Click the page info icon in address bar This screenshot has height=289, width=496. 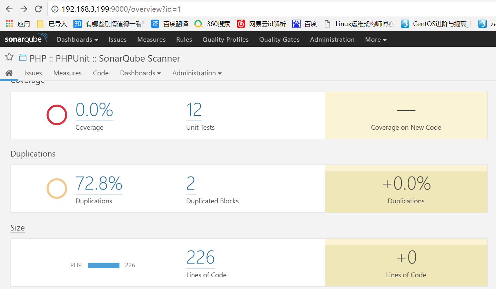click(55, 9)
